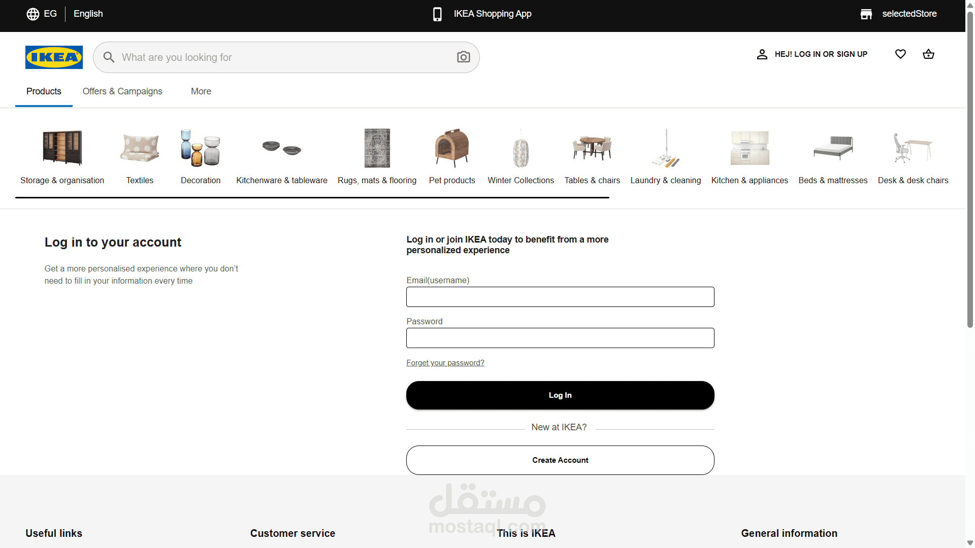
Task: Focus the Password input field
Action: (x=560, y=338)
